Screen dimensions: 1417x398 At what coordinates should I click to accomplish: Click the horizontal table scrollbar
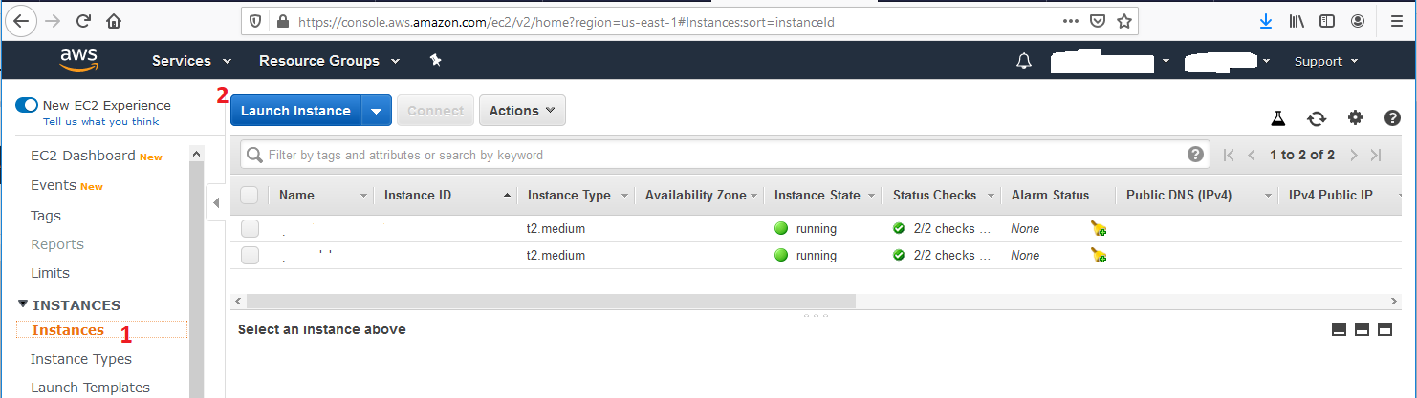point(551,301)
